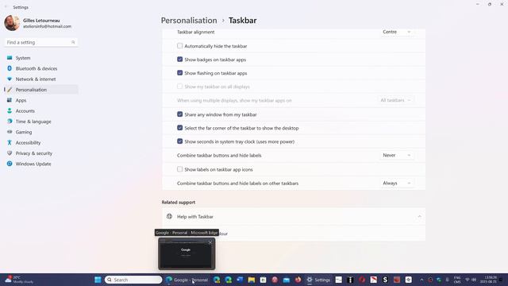Open Gilles Letourneau account profile
The width and height of the screenshot is (508, 286).
point(38,23)
